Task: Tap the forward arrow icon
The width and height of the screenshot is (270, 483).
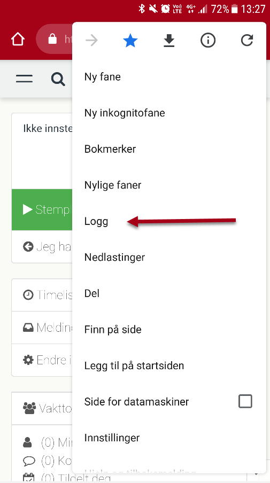Action: (91, 41)
